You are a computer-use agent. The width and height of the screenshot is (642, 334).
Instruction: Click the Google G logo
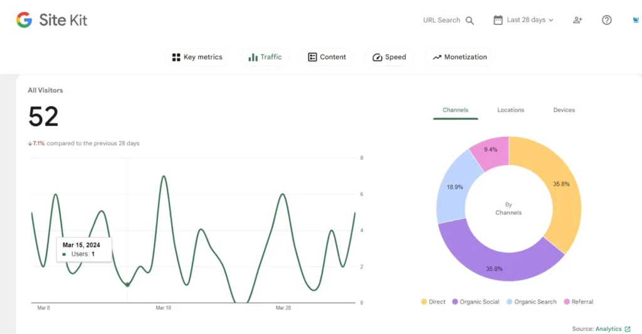click(24, 19)
